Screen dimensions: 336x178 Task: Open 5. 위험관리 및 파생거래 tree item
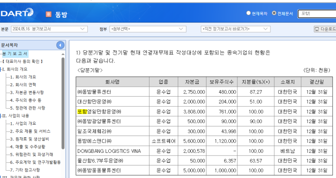(x=31, y=155)
